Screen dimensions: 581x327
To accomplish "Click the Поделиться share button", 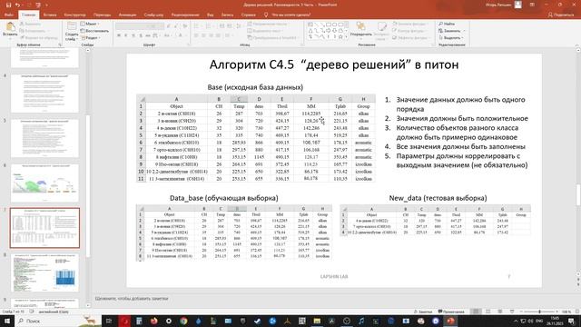I will [x=561, y=15].
